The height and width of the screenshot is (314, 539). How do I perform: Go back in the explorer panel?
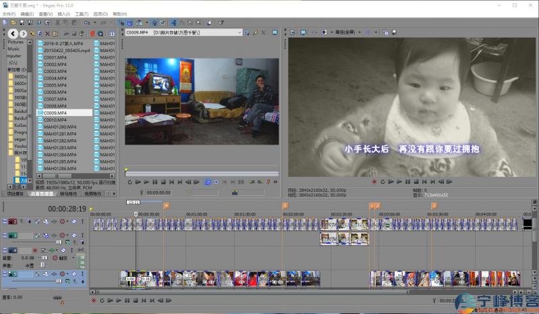[13, 34]
